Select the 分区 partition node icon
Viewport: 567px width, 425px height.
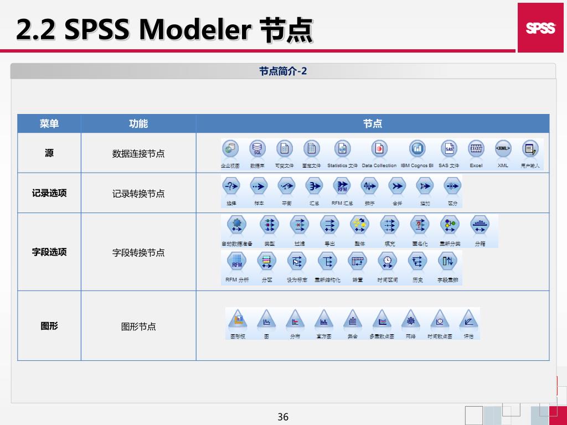click(x=267, y=261)
